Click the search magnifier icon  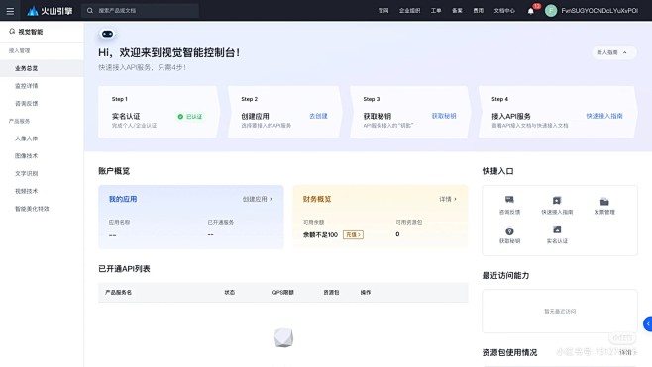90,10
